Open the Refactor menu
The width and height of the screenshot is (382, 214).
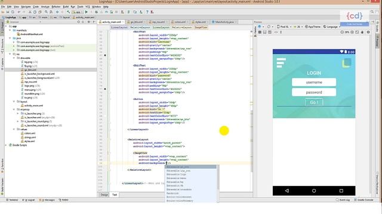coord(56,7)
